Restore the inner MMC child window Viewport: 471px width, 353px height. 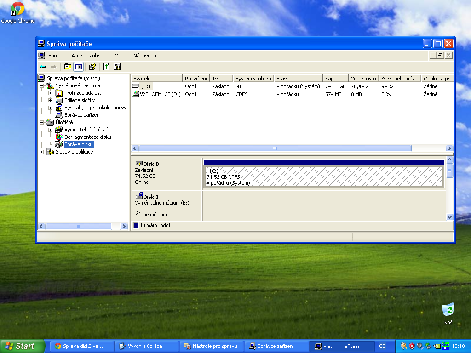440,55
